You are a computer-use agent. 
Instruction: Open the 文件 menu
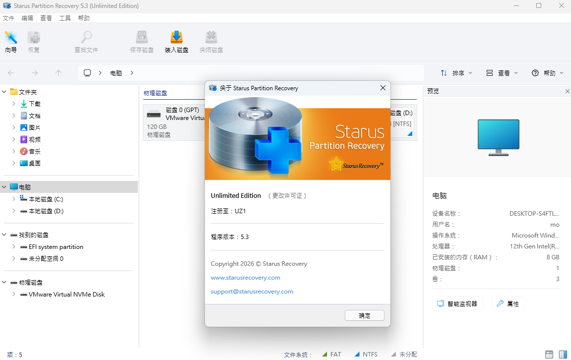click(x=8, y=18)
